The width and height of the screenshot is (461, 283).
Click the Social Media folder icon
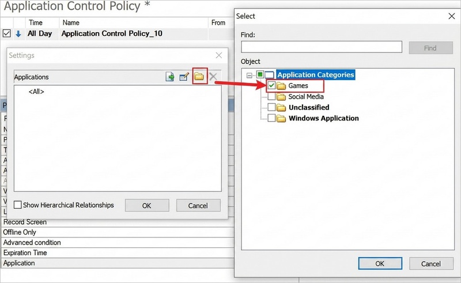coord(281,97)
